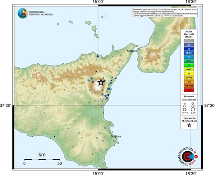The image size is (215, 175).
Task: Select the 10-49 questionnaires circle in legend
Action: tap(185, 110)
